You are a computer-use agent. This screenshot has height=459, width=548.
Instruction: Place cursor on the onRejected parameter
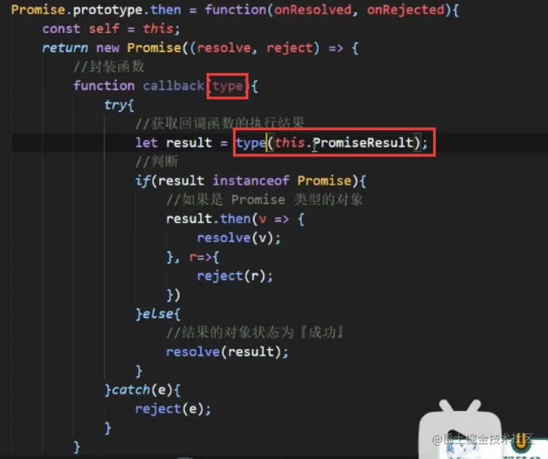(405, 10)
